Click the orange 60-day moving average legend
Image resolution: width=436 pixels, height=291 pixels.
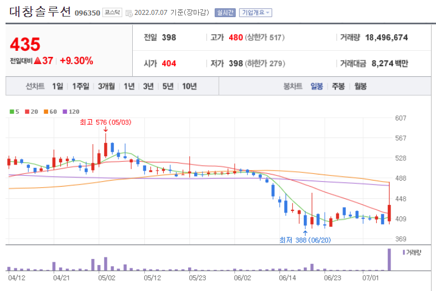point(50,112)
